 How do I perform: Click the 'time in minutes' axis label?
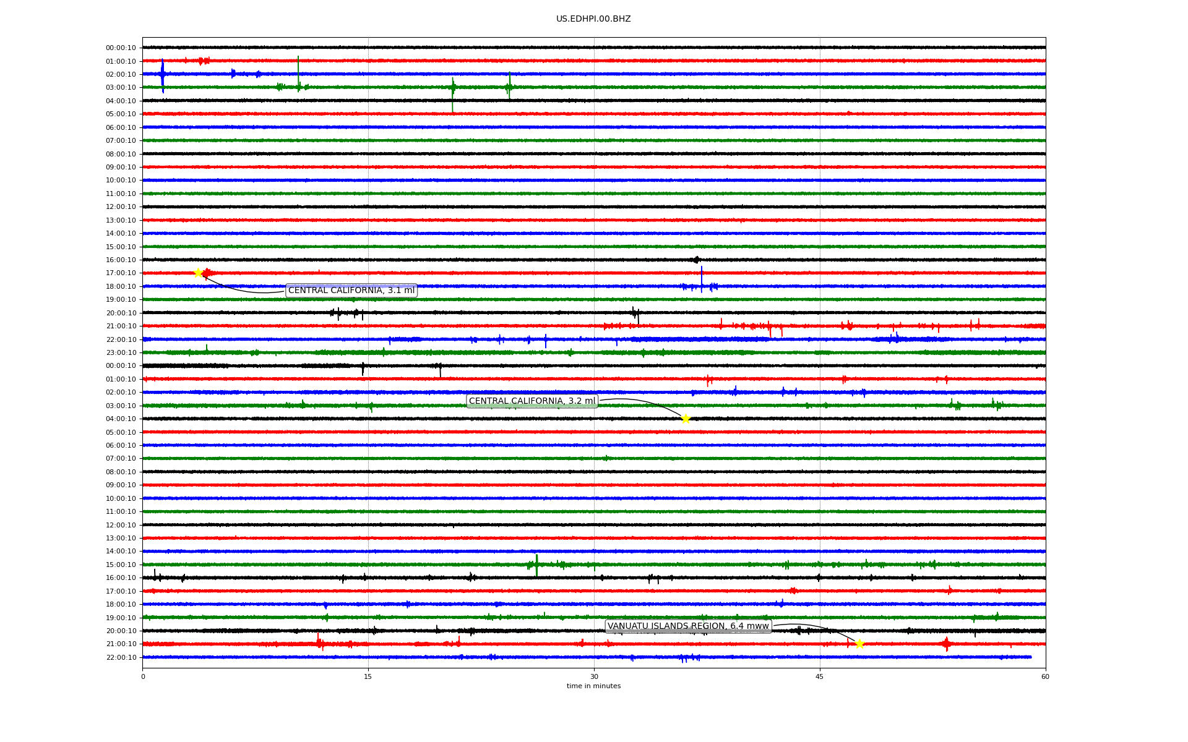pos(593,686)
